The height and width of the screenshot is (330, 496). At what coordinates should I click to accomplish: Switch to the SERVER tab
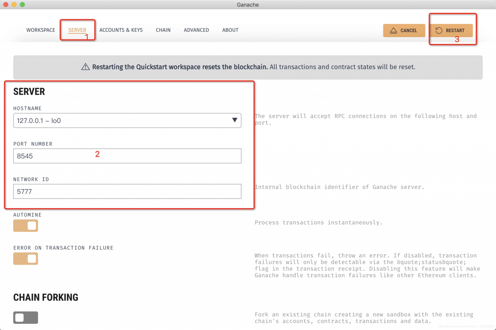click(77, 30)
